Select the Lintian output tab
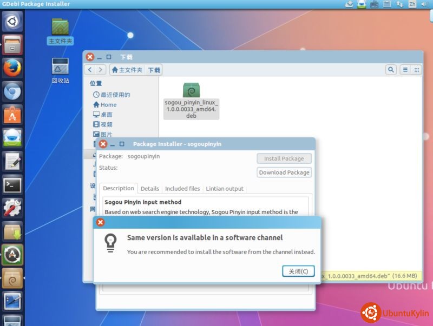This screenshot has width=433, height=326. tap(225, 189)
